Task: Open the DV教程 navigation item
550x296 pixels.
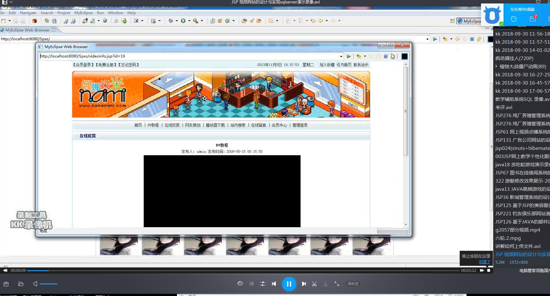Action: (x=153, y=125)
